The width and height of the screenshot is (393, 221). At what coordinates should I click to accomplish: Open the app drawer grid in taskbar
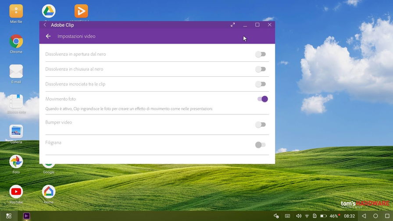pyautogui.click(x=9, y=216)
